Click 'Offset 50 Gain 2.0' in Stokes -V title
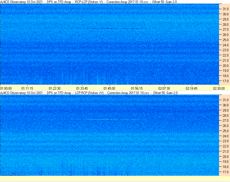 coord(165,2)
